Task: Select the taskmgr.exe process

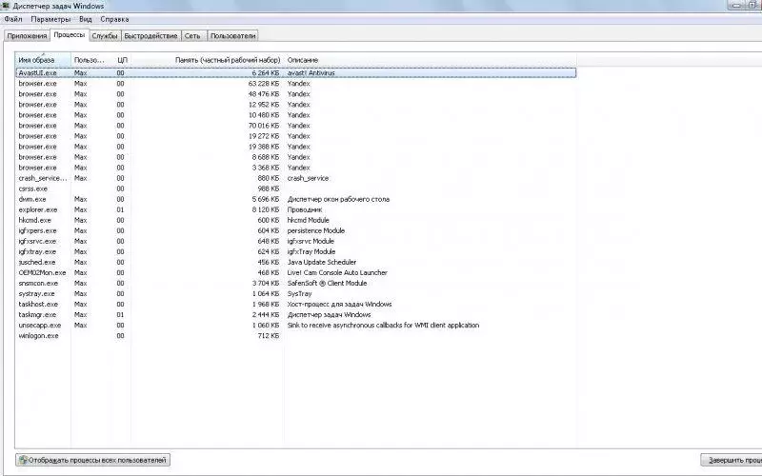Action: coord(295,315)
